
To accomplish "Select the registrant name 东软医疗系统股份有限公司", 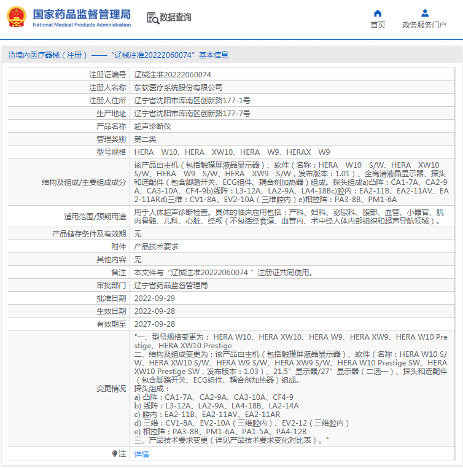I will [179, 87].
